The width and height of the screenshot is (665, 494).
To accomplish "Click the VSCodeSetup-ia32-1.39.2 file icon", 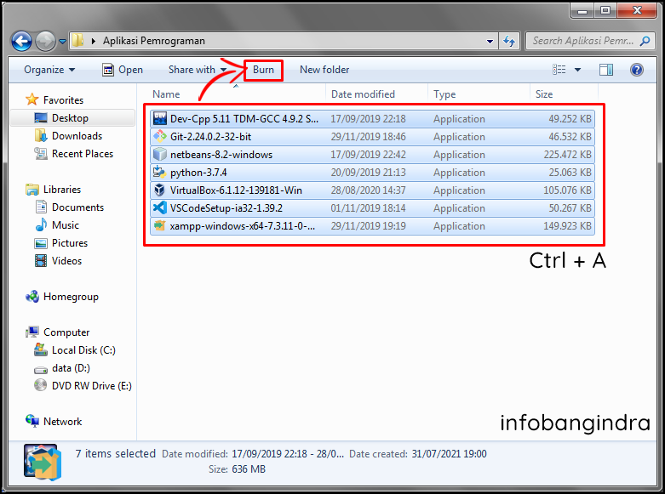I will 160,207.
